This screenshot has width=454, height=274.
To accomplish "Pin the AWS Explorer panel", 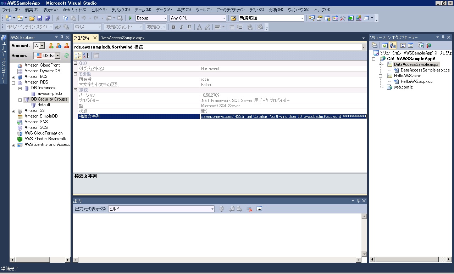I will [x=62, y=37].
